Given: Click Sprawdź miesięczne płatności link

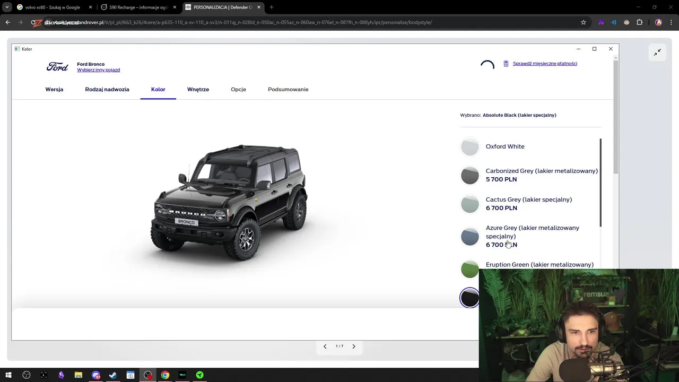Looking at the screenshot, I should [x=545, y=64].
